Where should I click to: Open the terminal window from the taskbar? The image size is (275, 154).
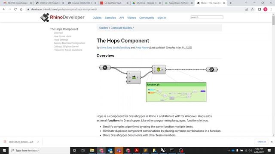click(x=172, y=150)
